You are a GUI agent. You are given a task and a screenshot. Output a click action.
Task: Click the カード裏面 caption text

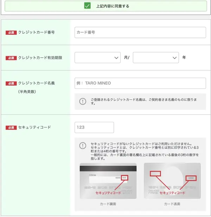[x=108, y=204]
